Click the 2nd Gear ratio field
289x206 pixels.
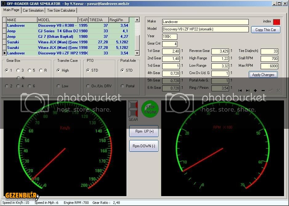tap(171, 59)
